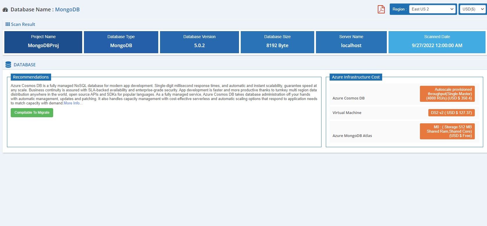
Task: Select the M0 Storage 512 MB Atlas badge
Action: pyautogui.click(x=447, y=131)
